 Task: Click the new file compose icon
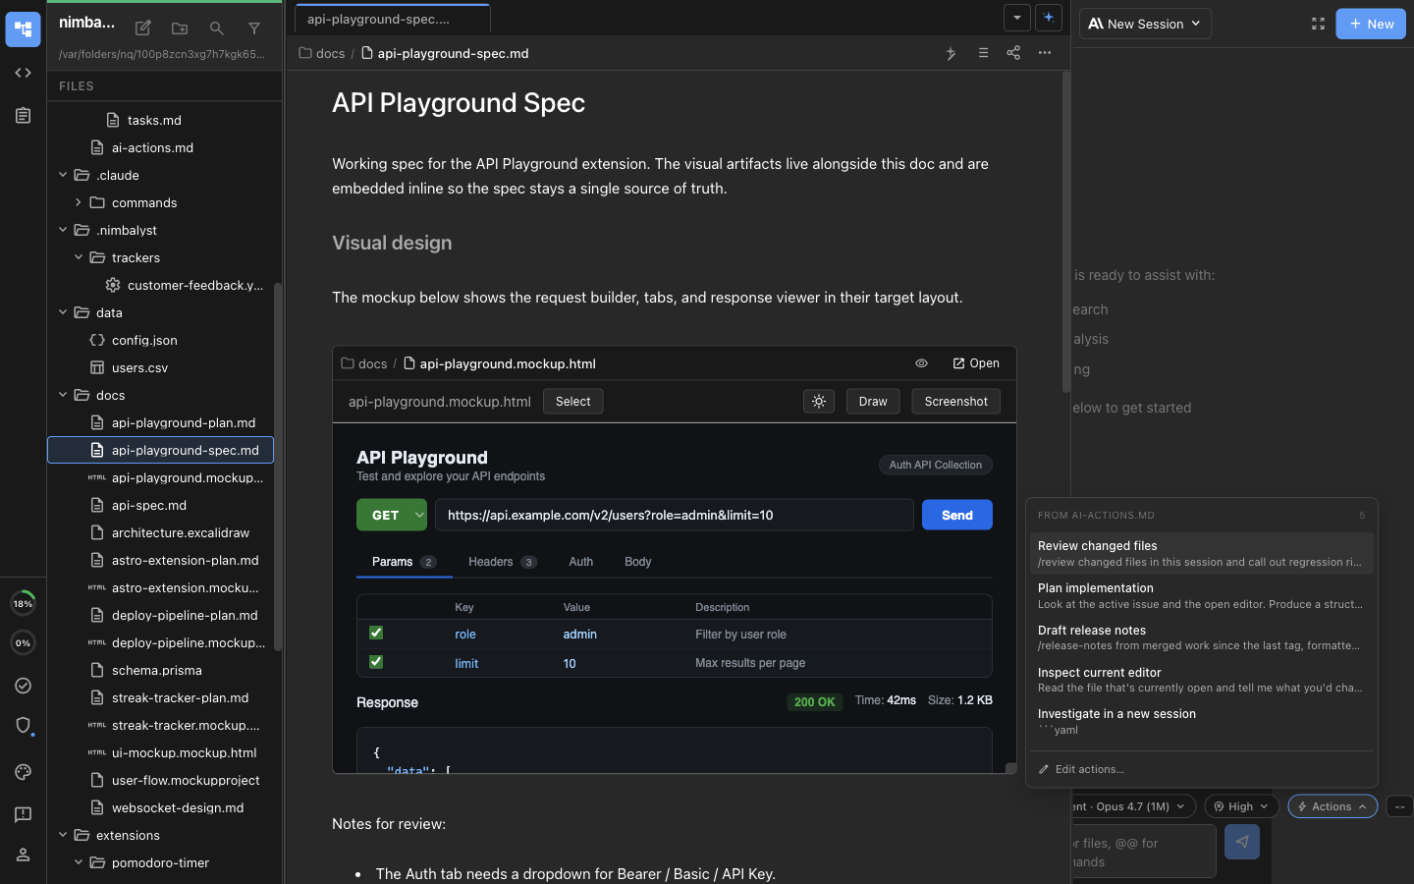pyautogui.click(x=142, y=28)
